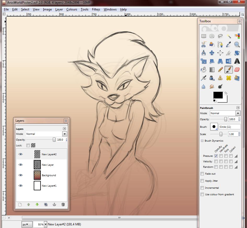The height and width of the screenshot is (228, 247).
Task: Enable the Apply Jitter checkbox
Action: pos(202,181)
